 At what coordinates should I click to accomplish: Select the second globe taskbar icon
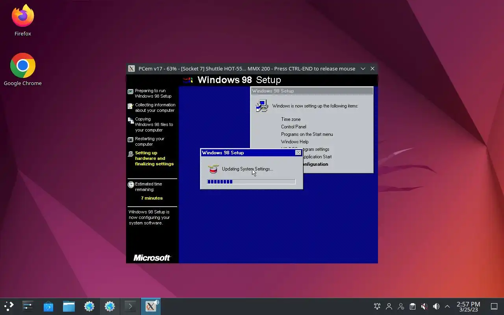pyautogui.click(x=110, y=306)
